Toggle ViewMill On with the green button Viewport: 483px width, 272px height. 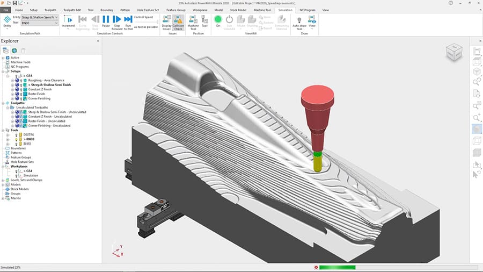coord(218,22)
